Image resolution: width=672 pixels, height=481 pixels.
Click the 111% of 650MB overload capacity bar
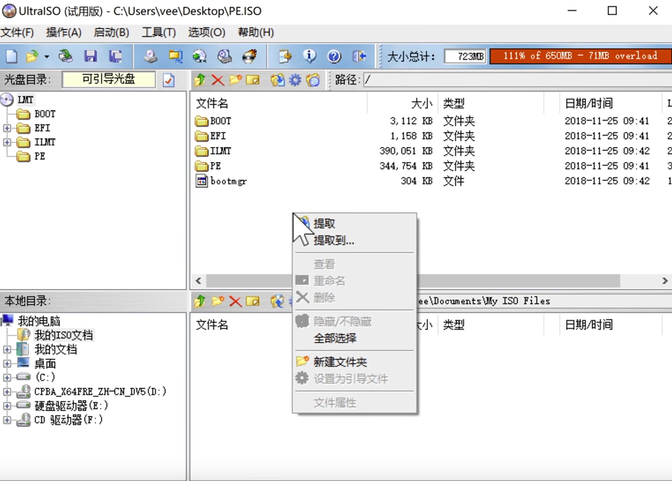point(580,56)
